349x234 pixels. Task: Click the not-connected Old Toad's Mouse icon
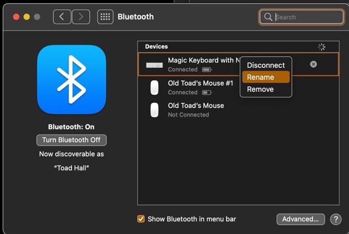[x=155, y=110]
